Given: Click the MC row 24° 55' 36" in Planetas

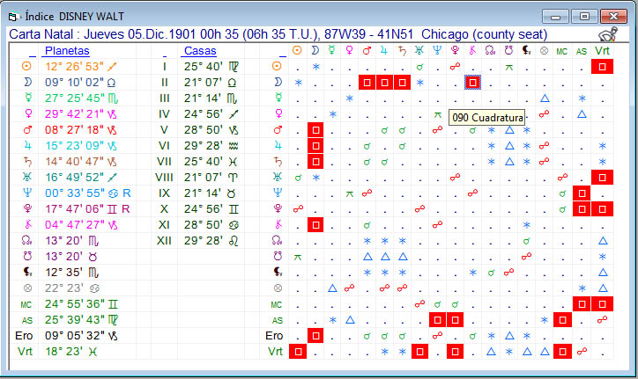Looking at the screenshot, I should tap(81, 304).
